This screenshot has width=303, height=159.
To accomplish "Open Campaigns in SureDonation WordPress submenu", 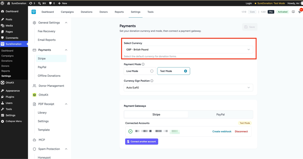I will pyautogui.click(x=7, y=56).
